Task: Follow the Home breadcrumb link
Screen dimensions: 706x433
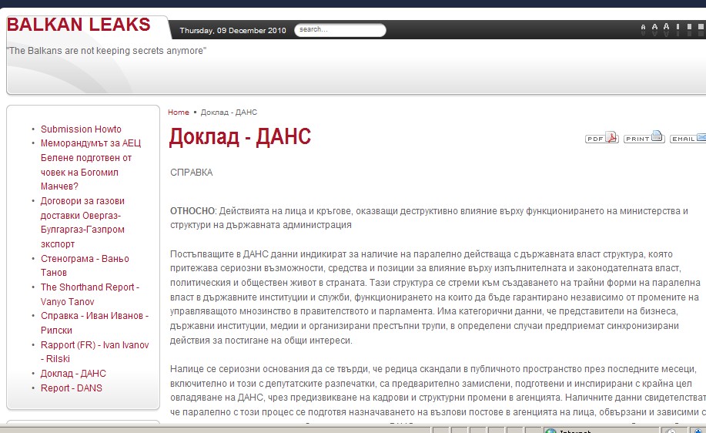Action: pyautogui.click(x=179, y=112)
